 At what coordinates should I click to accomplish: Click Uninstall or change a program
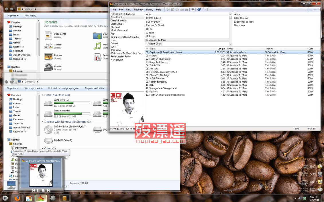(x=64, y=88)
